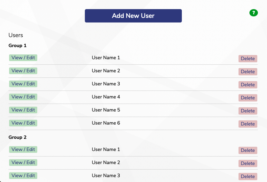The image size is (267, 182).
Task: Open View / Edit for Group 1 User Name 6
Action: (x=23, y=123)
